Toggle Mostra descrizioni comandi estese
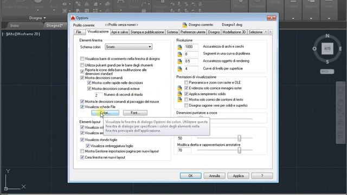The height and width of the screenshot is (195, 347). coord(89,89)
